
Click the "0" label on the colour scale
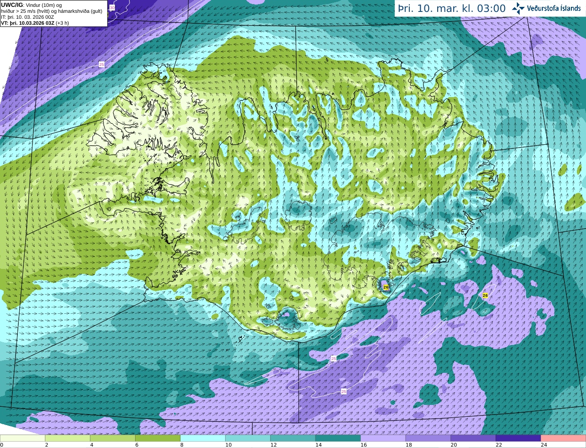2,445
